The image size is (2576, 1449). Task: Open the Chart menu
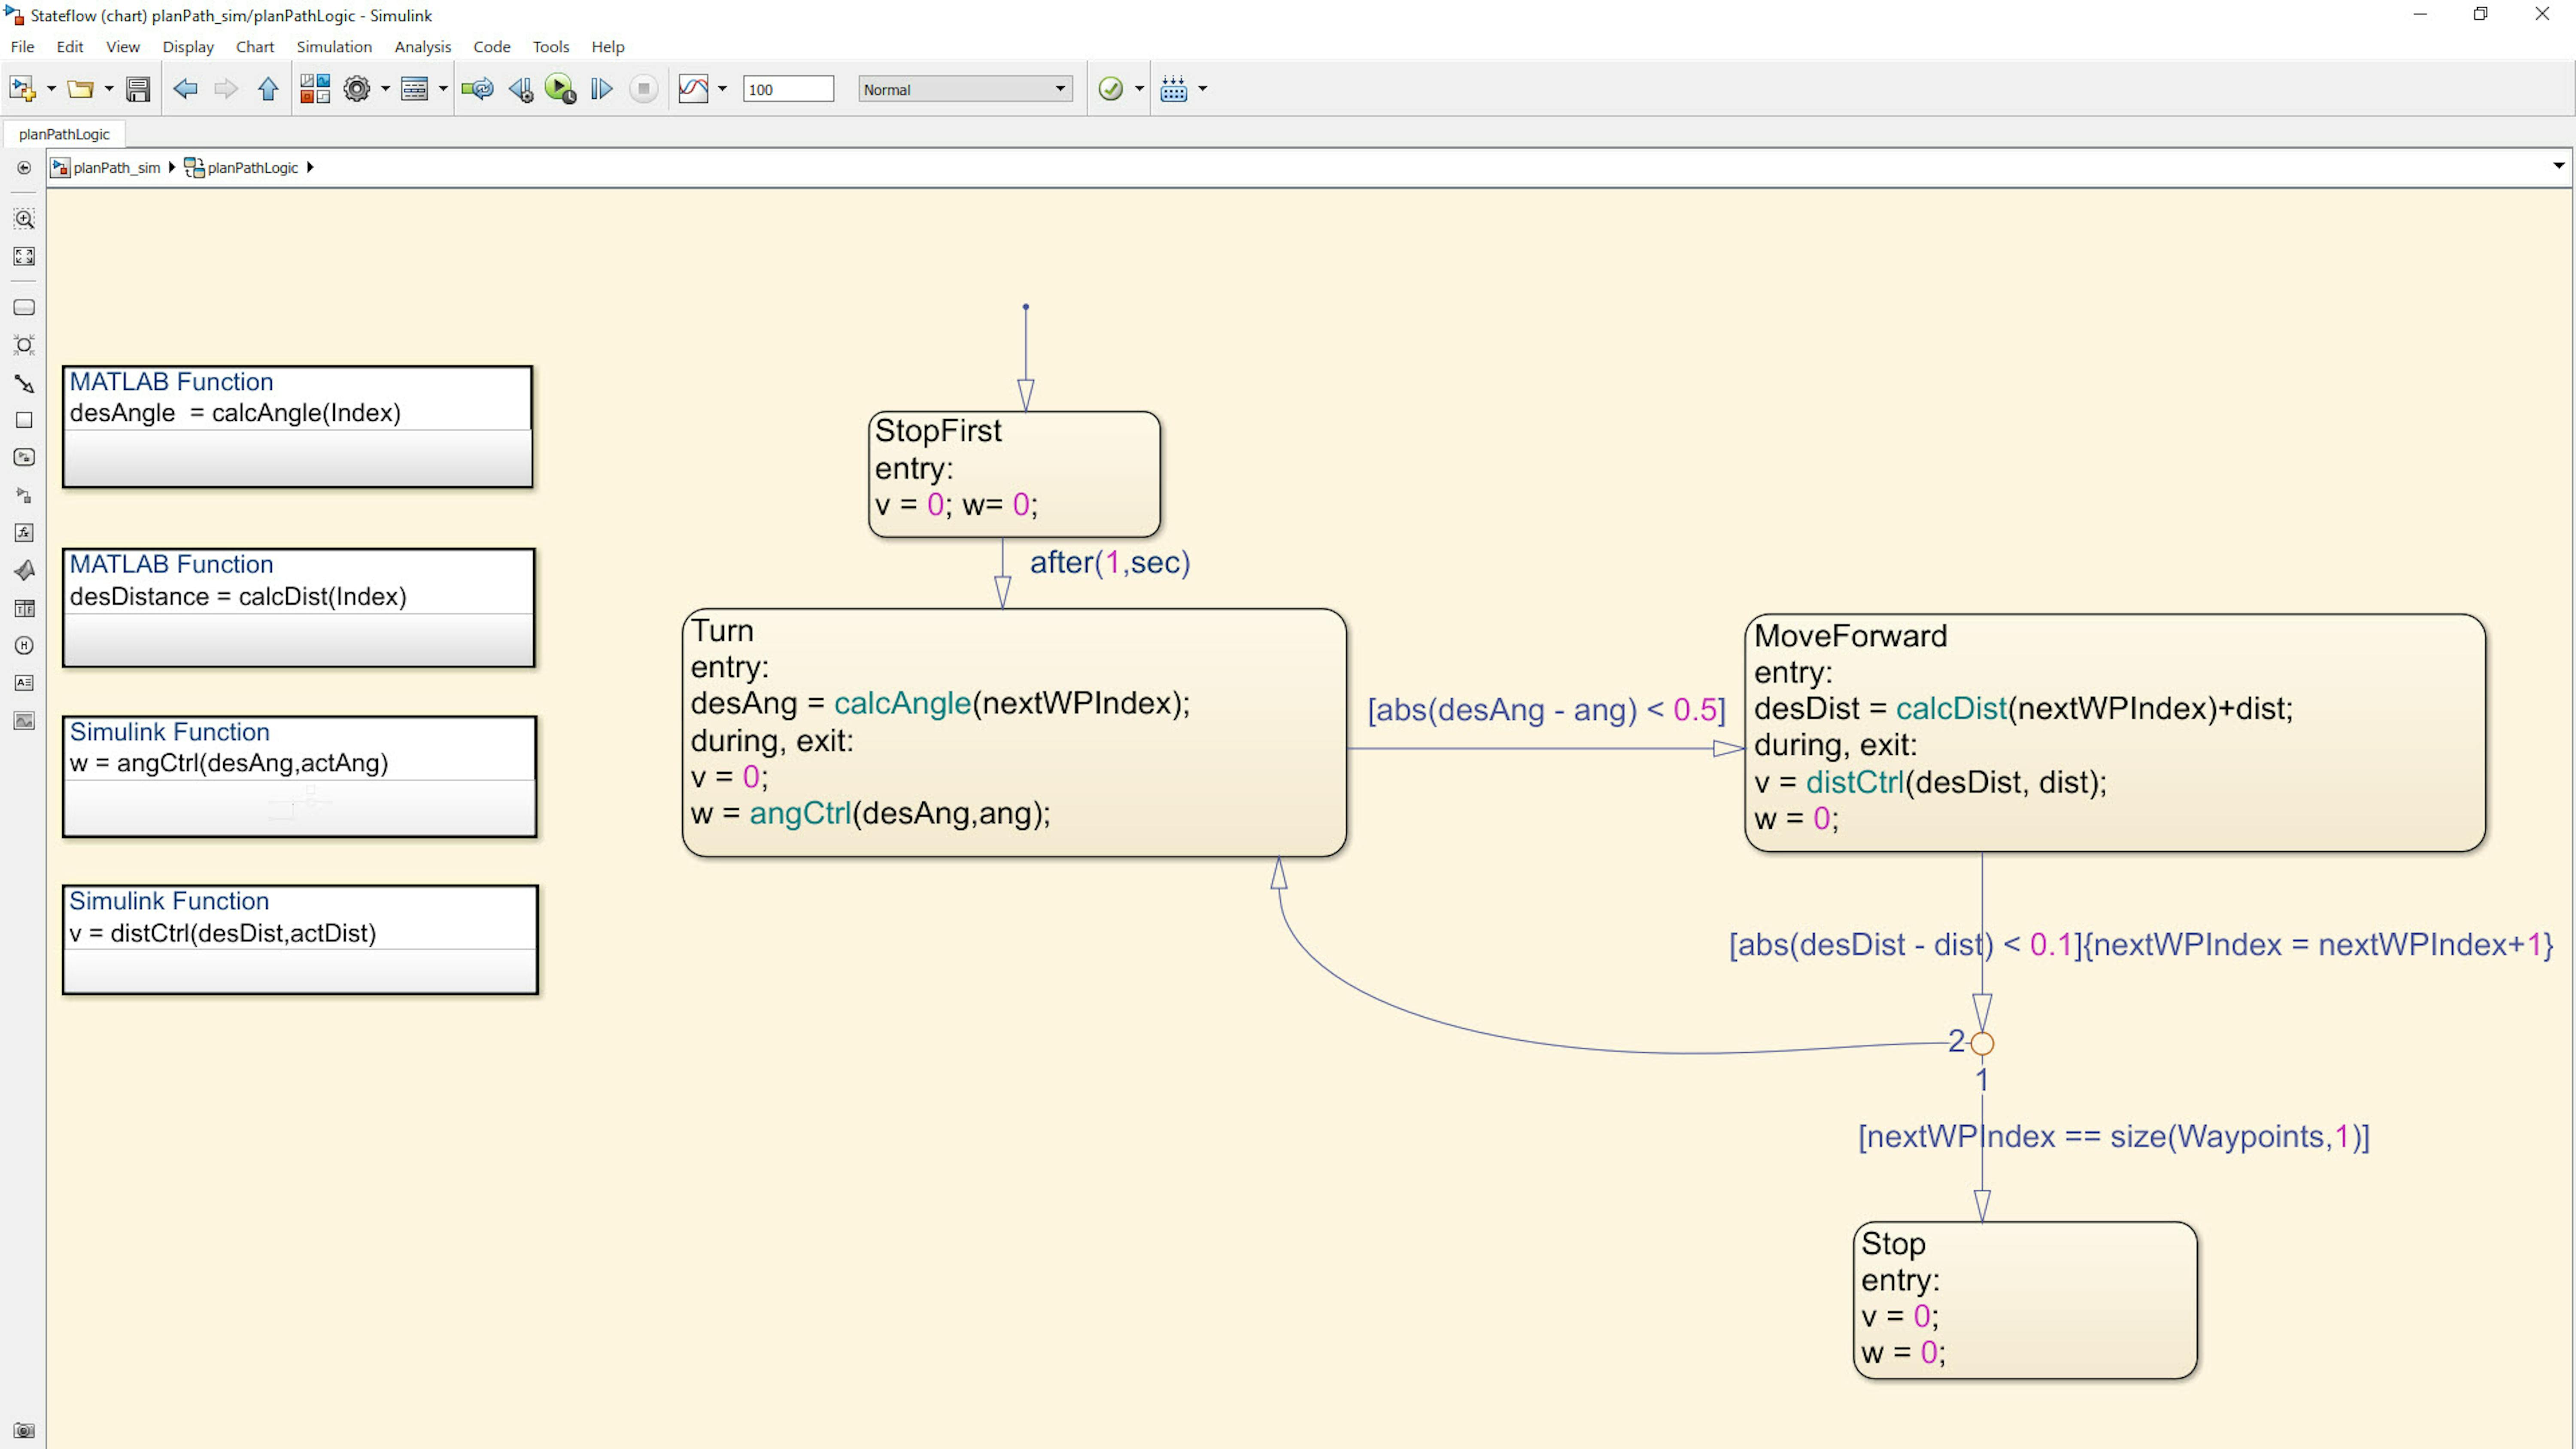click(255, 46)
